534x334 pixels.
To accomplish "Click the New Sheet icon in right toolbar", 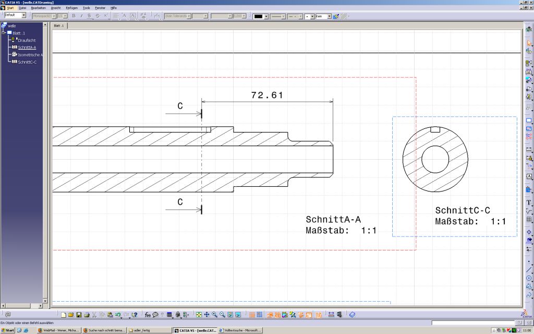I will [x=529, y=121].
